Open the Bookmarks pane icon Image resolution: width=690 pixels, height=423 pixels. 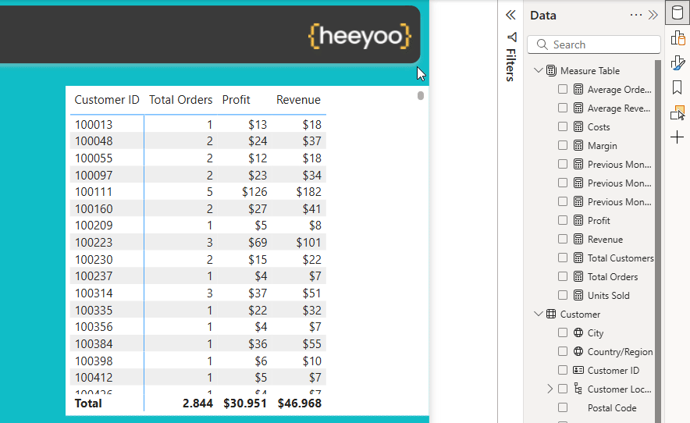click(x=678, y=87)
